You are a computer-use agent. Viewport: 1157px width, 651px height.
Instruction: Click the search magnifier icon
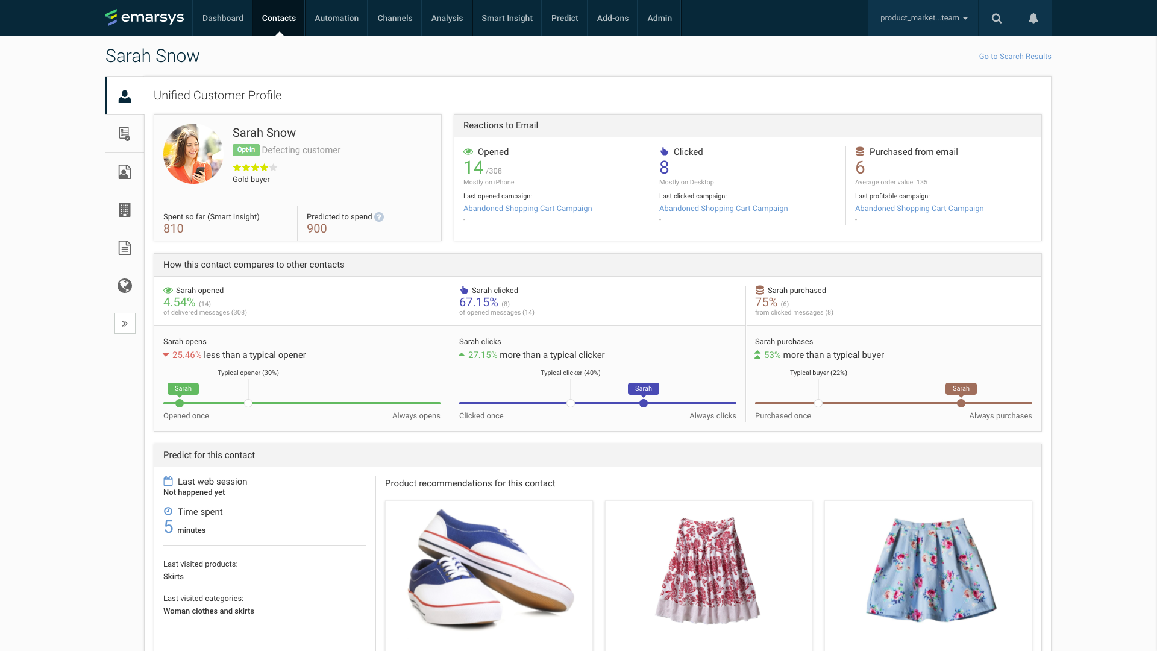tap(997, 18)
